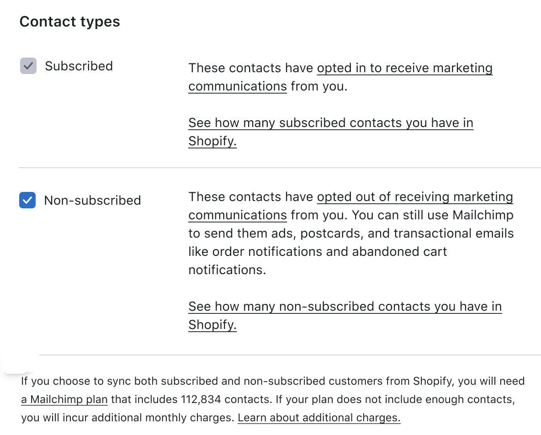The height and width of the screenshot is (435, 541).
Task: Uncheck the Subscribed contact type checkbox
Action: pyautogui.click(x=28, y=66)
